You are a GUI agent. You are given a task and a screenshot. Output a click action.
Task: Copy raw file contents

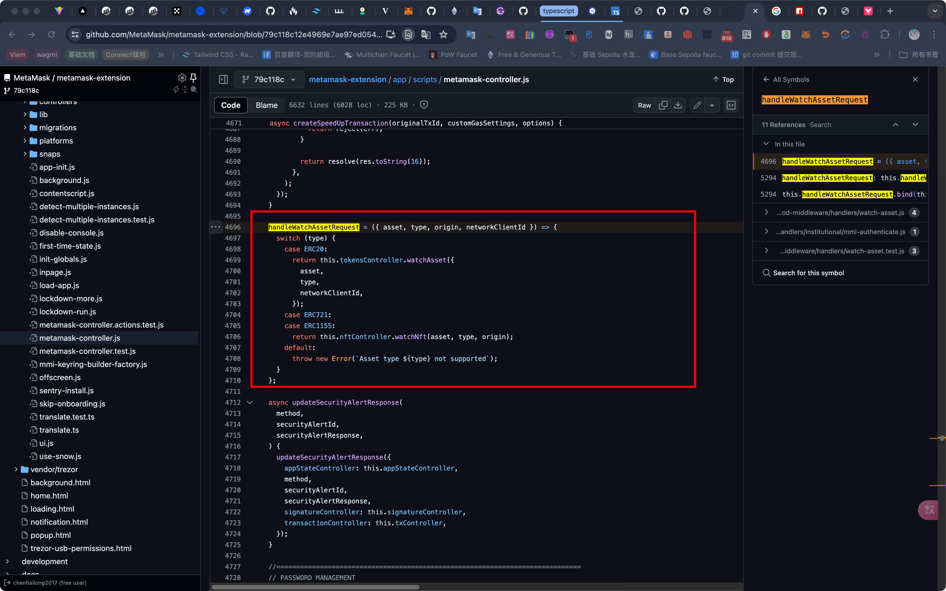pyautogui.click(x=663, y=105)
